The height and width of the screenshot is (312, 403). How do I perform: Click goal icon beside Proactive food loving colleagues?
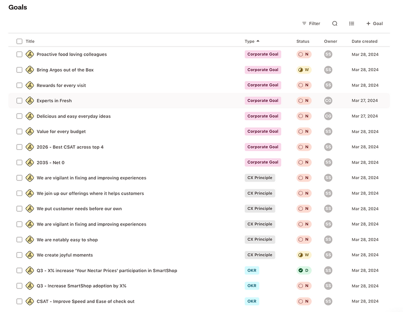(30, 54)
